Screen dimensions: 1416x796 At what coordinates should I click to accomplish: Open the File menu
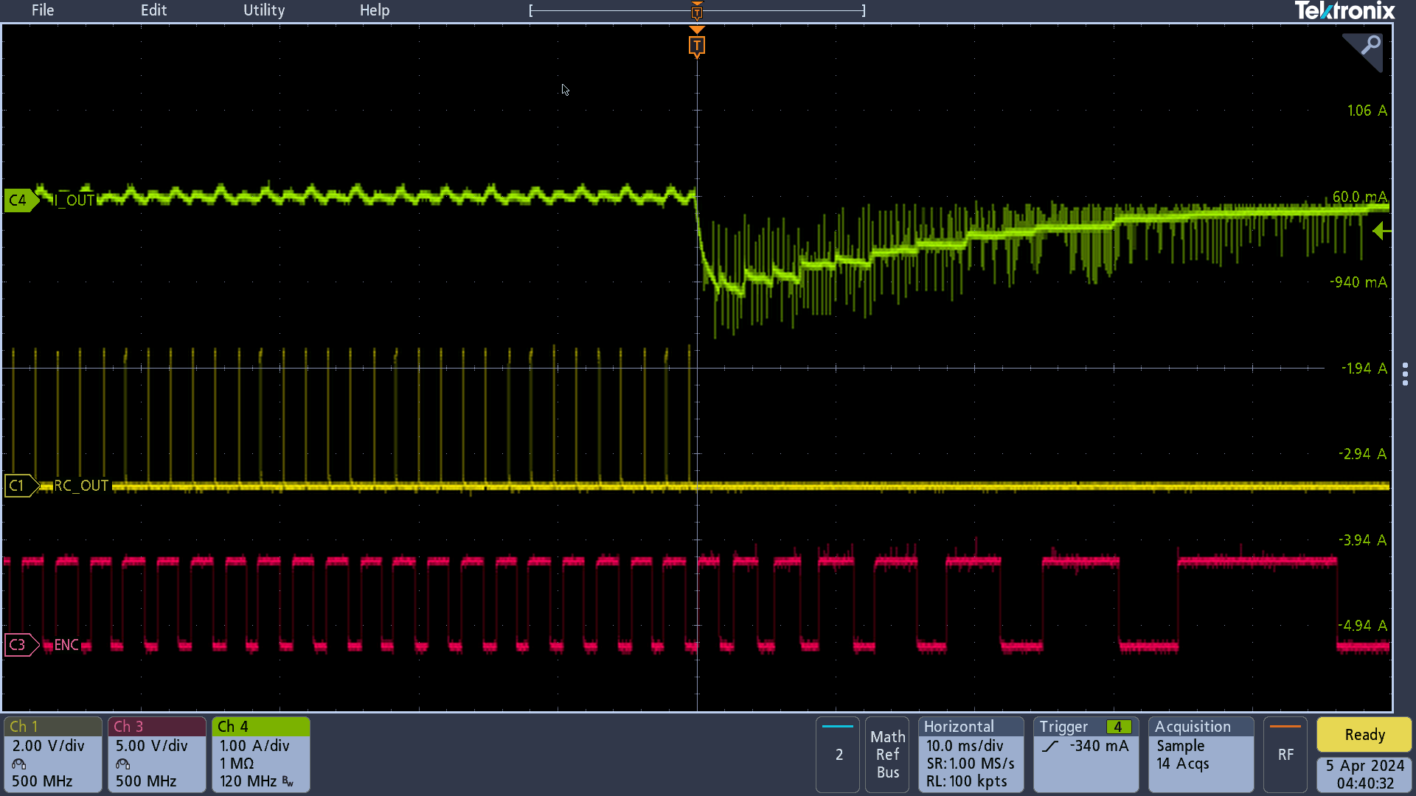click(x=42, y=10)
